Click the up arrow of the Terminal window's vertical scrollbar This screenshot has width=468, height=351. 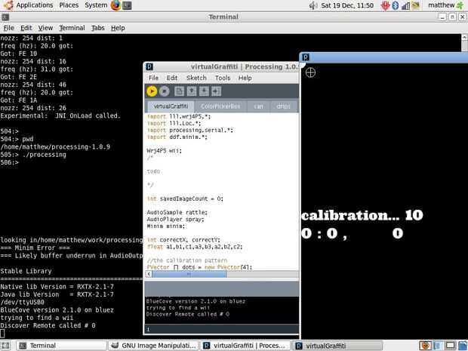[x=464, y=37]
